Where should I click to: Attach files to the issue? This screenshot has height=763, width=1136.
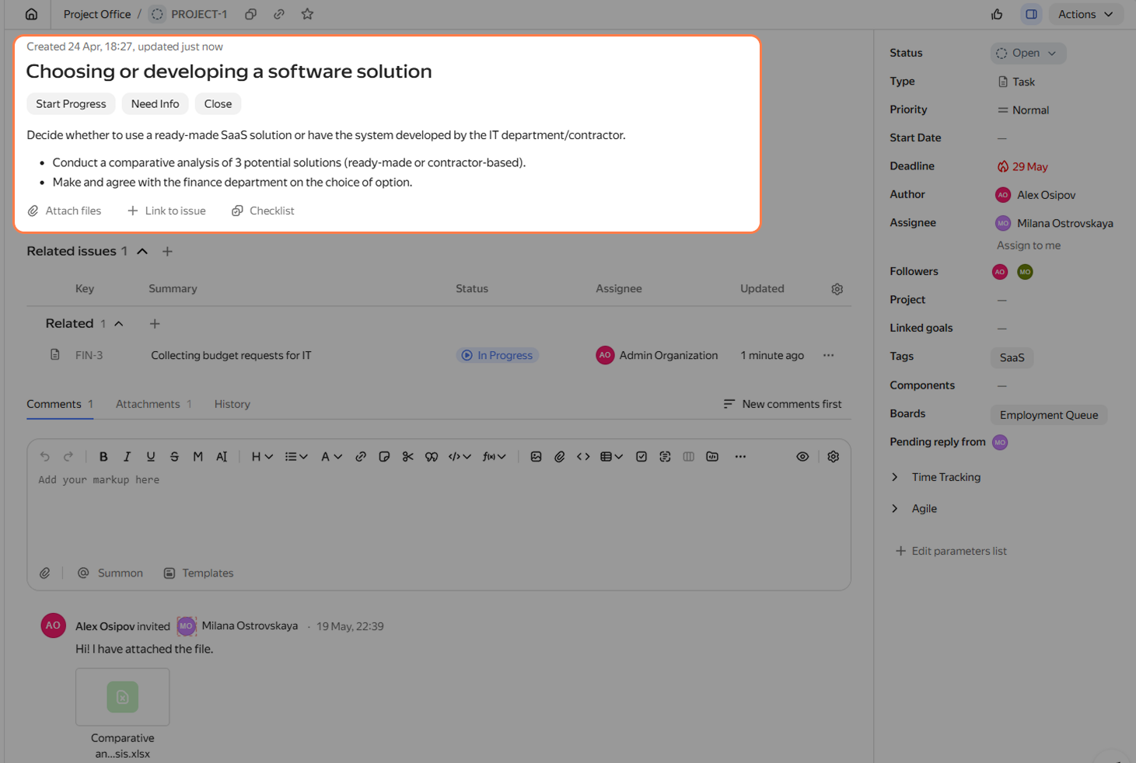click(65, 211)
